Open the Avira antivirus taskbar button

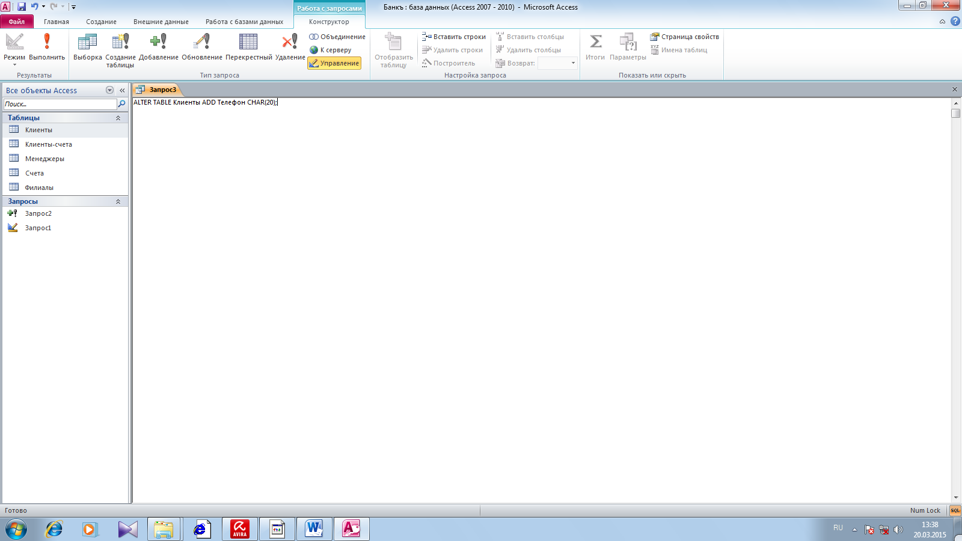pyautogui.click(x=240, y=529)
